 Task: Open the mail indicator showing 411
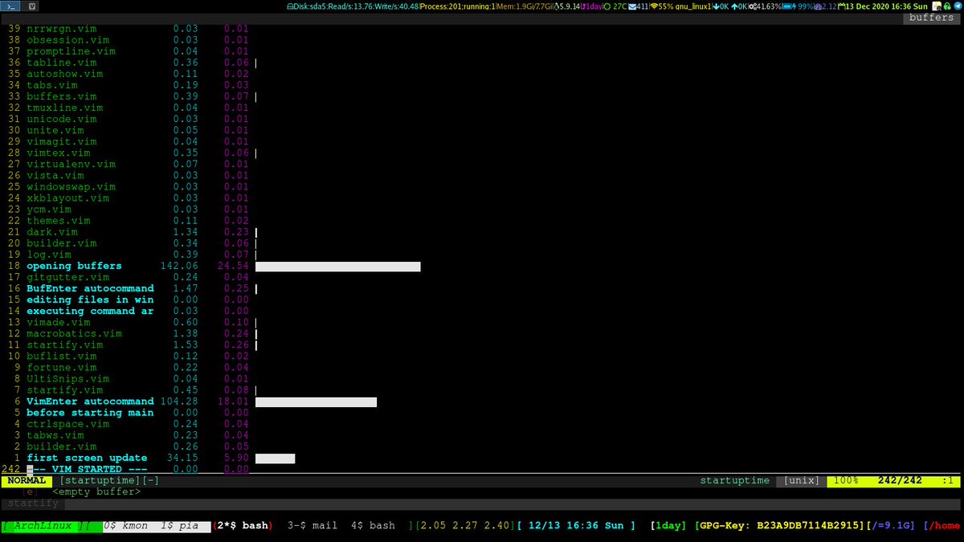pyautogui.click(x=640, y=7)
